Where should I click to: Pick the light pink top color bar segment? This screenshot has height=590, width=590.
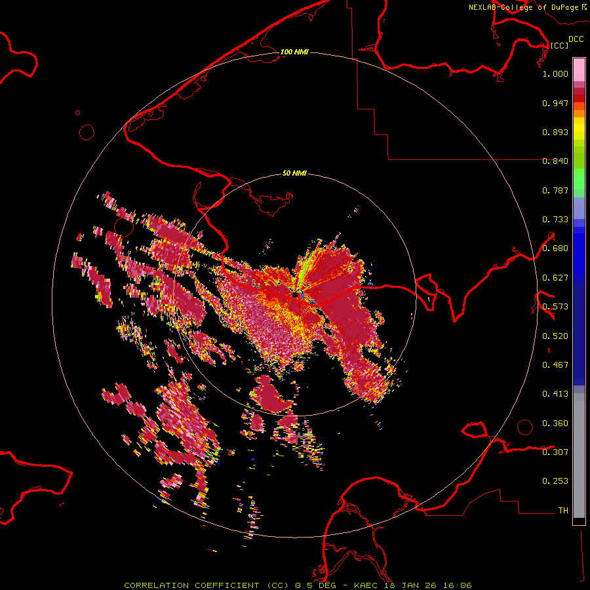(x=579, y=70)
